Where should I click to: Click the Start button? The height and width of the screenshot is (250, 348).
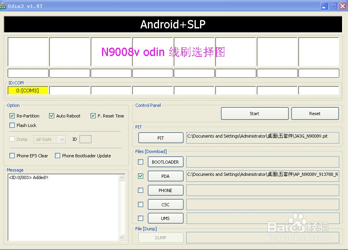[x=255, y=114]
